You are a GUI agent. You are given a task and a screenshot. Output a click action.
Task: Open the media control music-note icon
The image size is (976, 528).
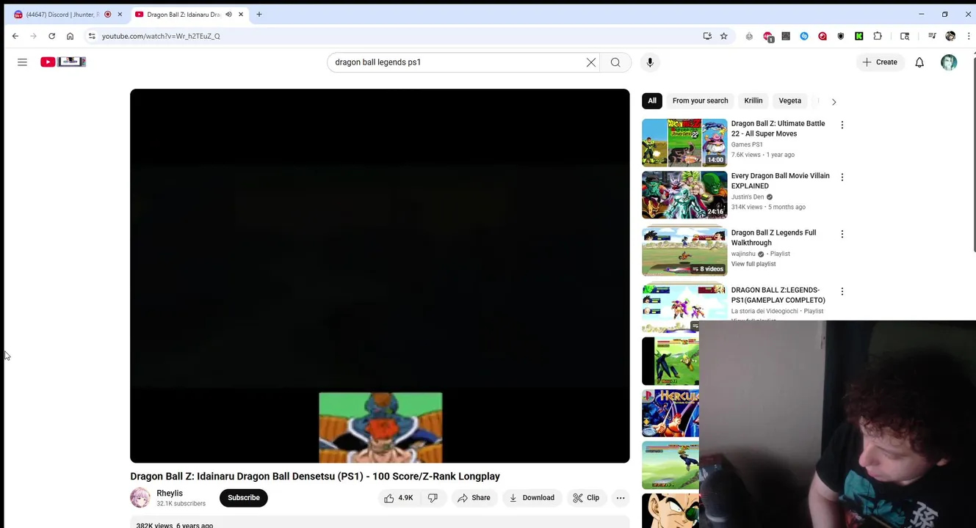tap(932, 36)
